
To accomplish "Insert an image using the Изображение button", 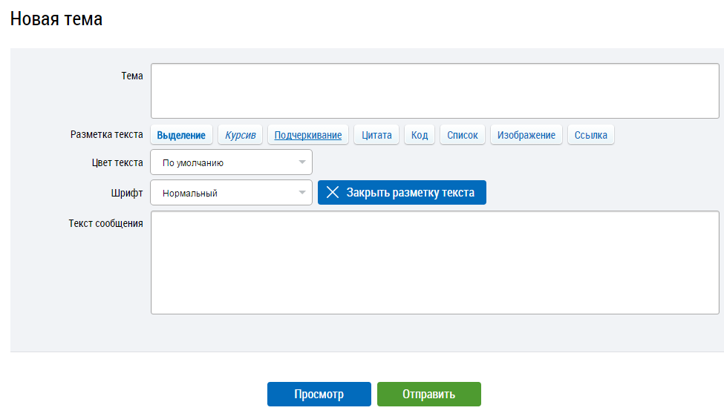I will click(x=526, y=135).
